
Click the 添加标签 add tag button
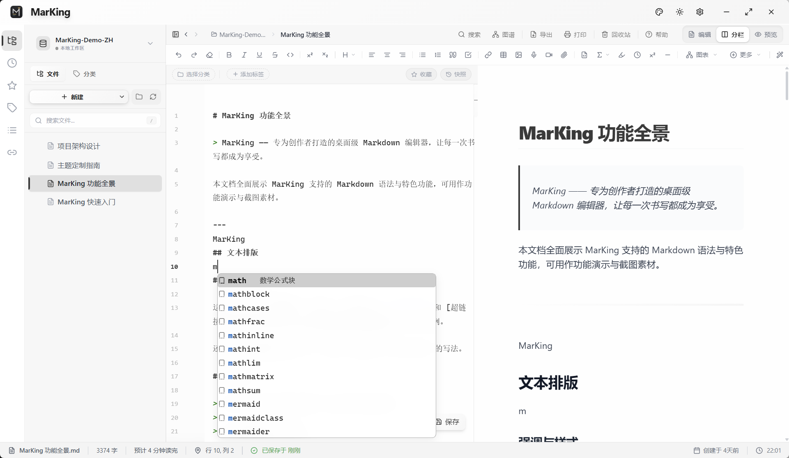click(x=248, y=74)
